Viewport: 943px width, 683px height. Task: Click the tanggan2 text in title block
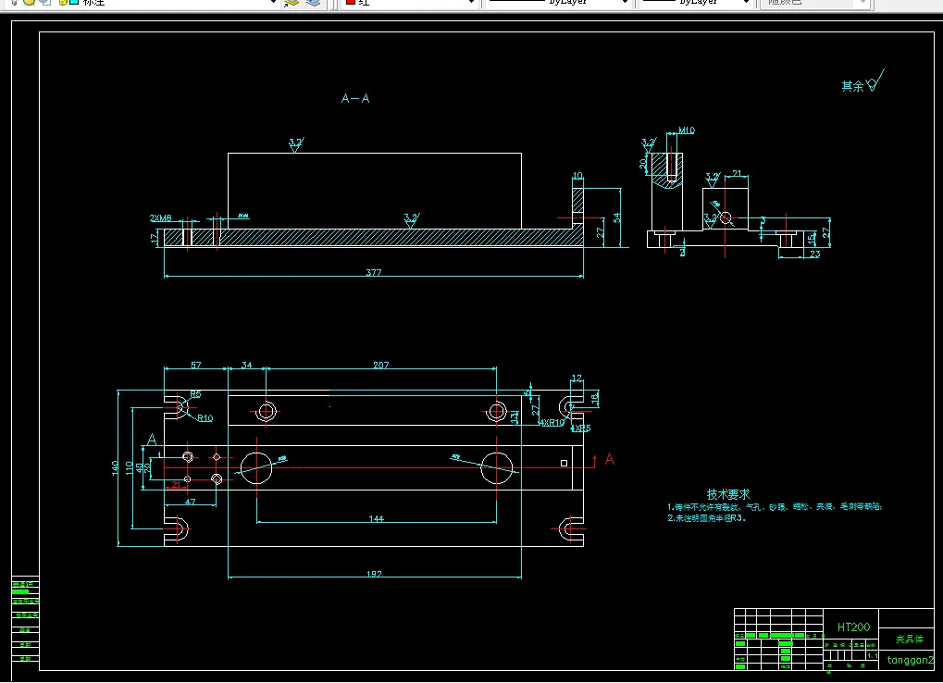coord(910,660)
